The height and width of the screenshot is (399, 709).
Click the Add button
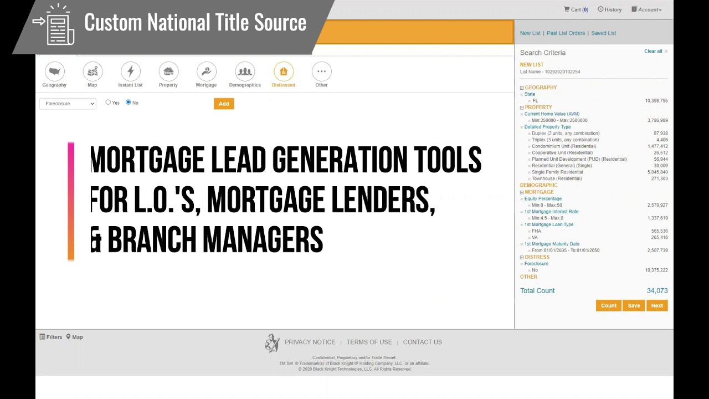pos(224,104)
